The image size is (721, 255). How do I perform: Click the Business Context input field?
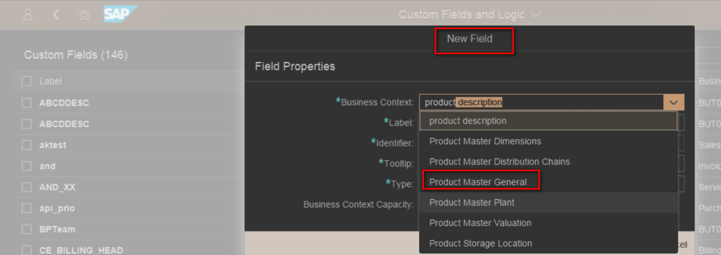[541, 102]
